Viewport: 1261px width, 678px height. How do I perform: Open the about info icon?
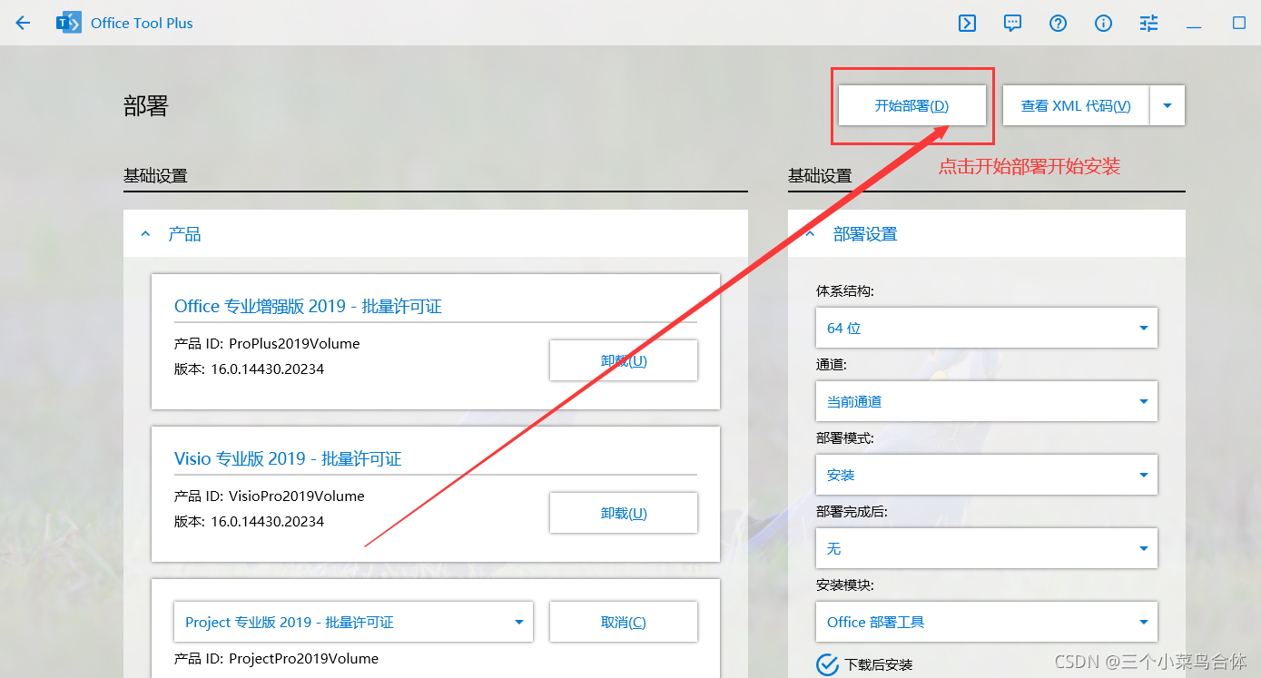(x=1104, y=24)
